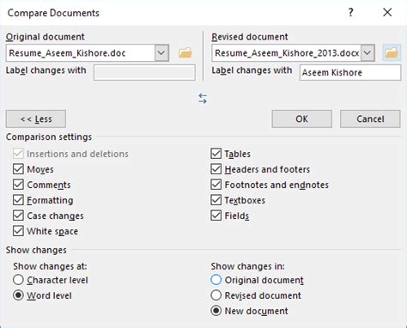Click the Cancel button
Viewport: 407px width, 328px height.
pos(370,118)
